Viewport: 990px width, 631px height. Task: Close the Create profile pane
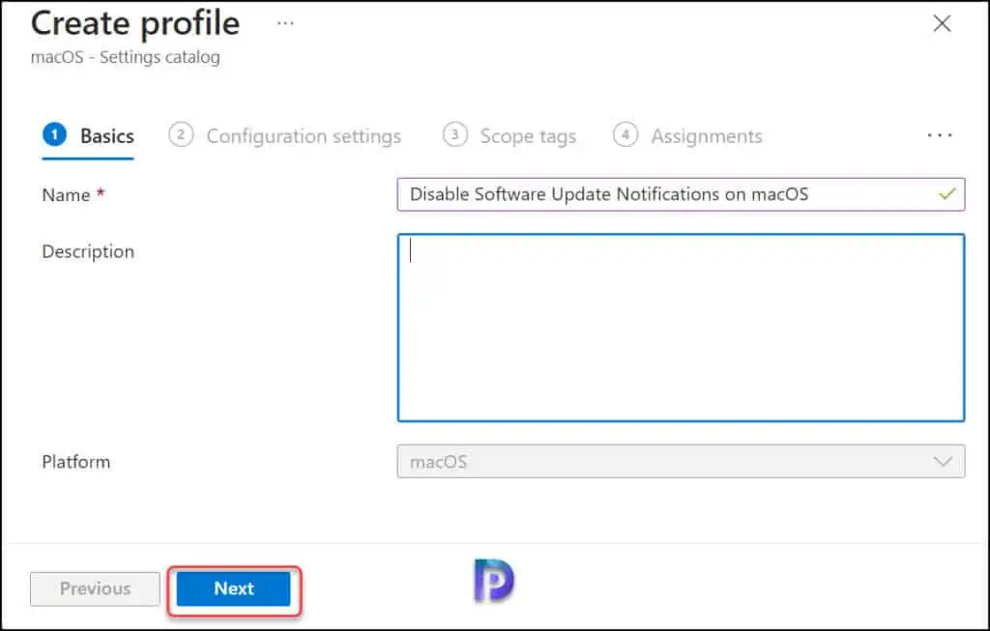click(942, 23)
